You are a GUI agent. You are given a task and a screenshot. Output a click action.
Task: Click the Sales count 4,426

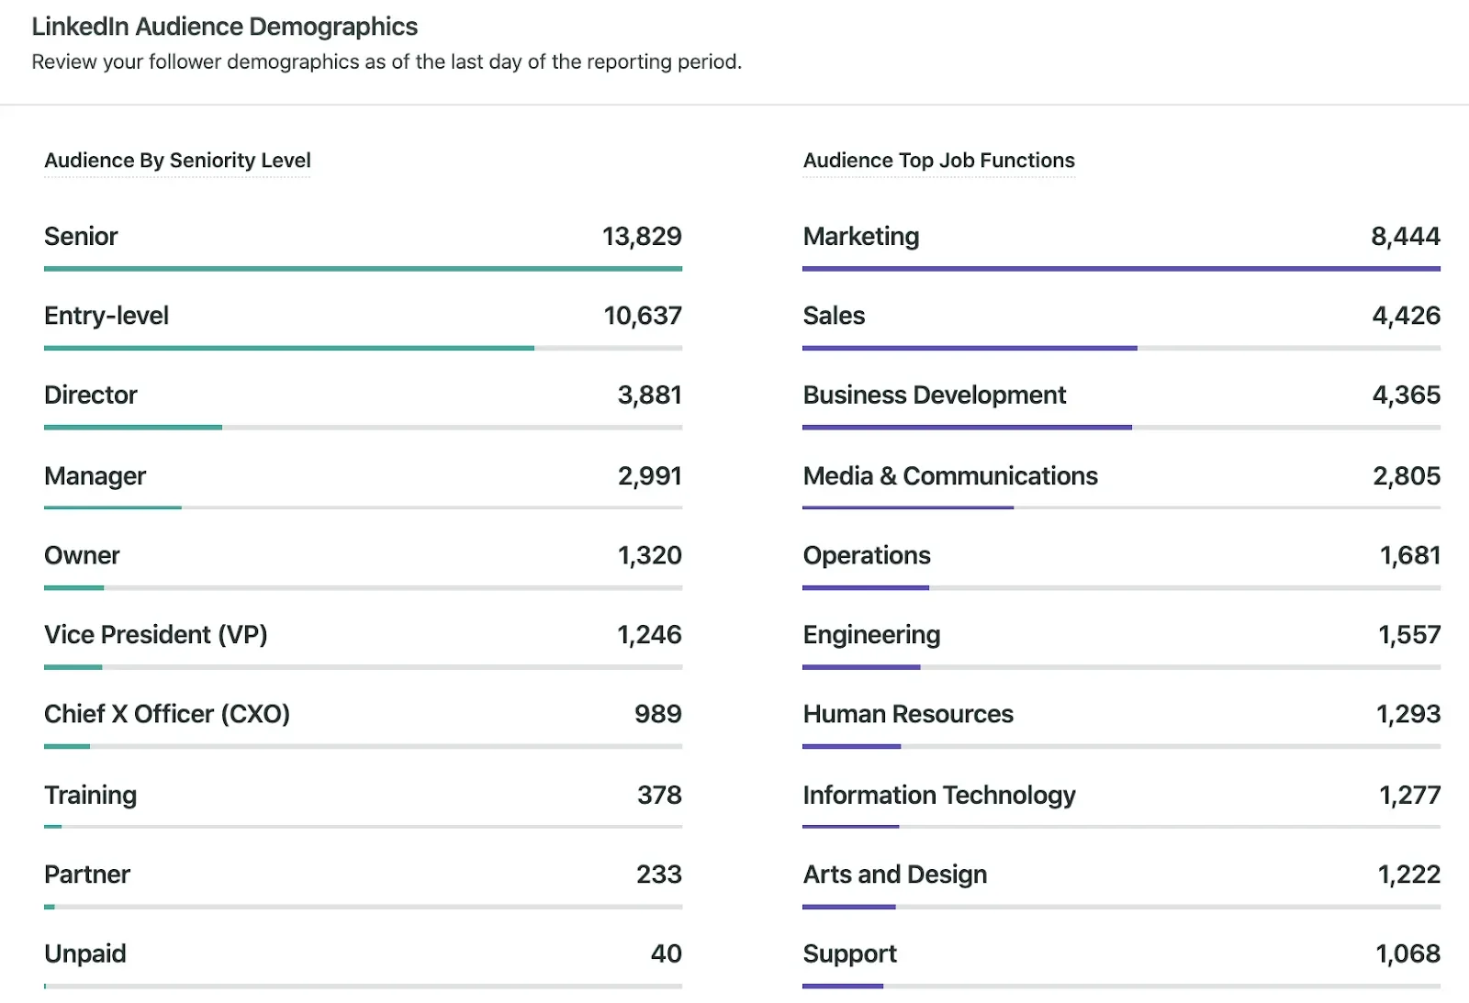tap(1406, 316)
